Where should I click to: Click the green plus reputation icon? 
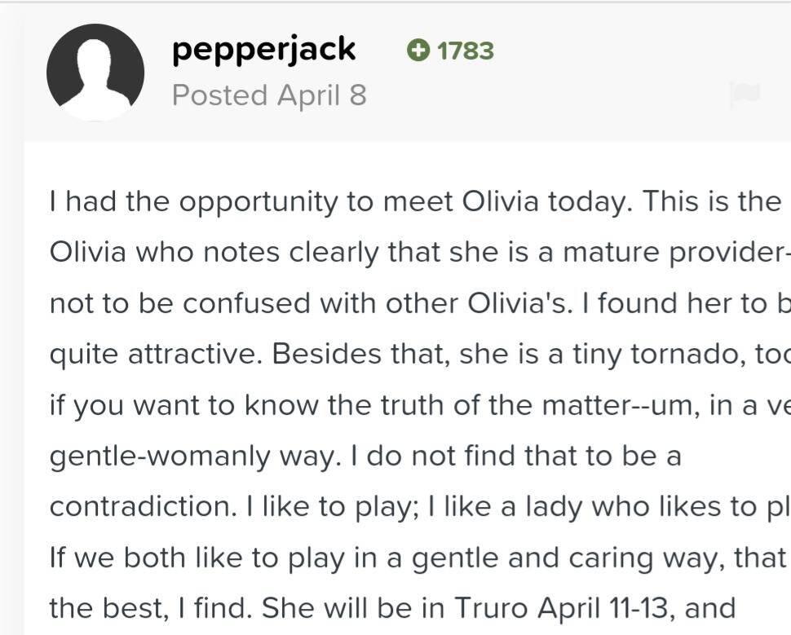click(x=418, y=51)
